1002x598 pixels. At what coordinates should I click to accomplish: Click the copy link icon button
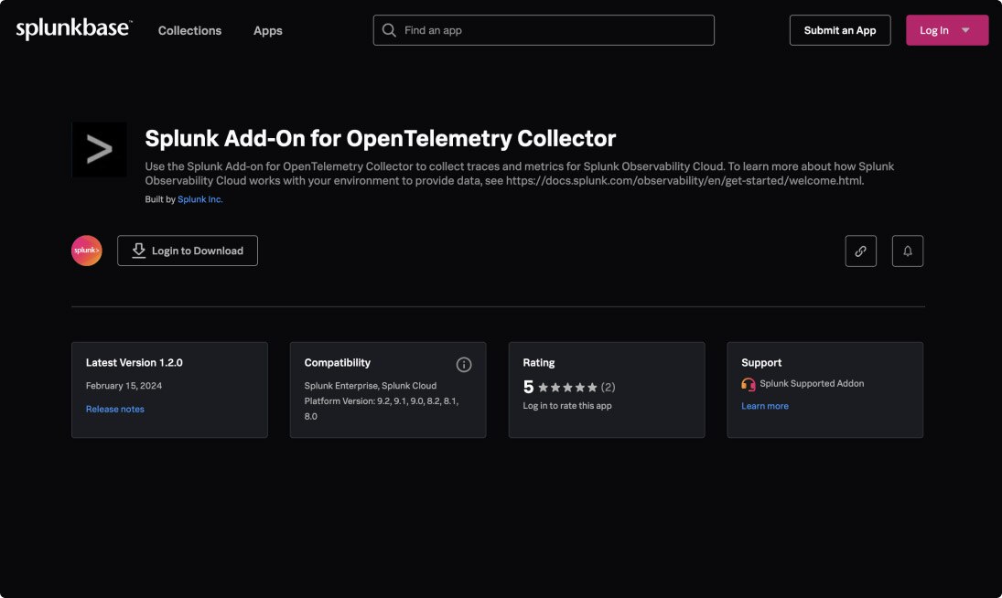(x=860, y=251)
